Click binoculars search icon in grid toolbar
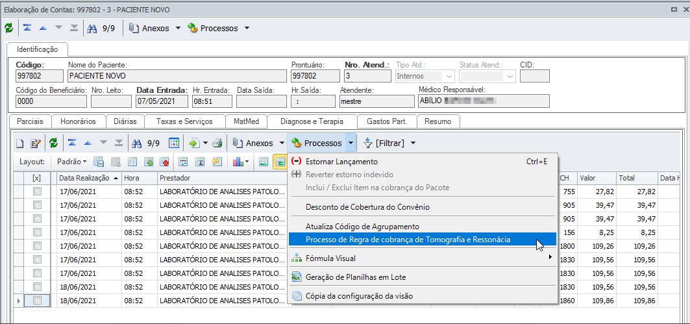The width and height of the screenshot is (690, 324). (137, 143)
